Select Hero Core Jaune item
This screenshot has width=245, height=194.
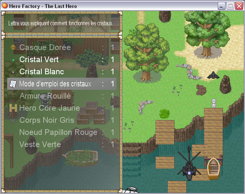tap(62, 108)
